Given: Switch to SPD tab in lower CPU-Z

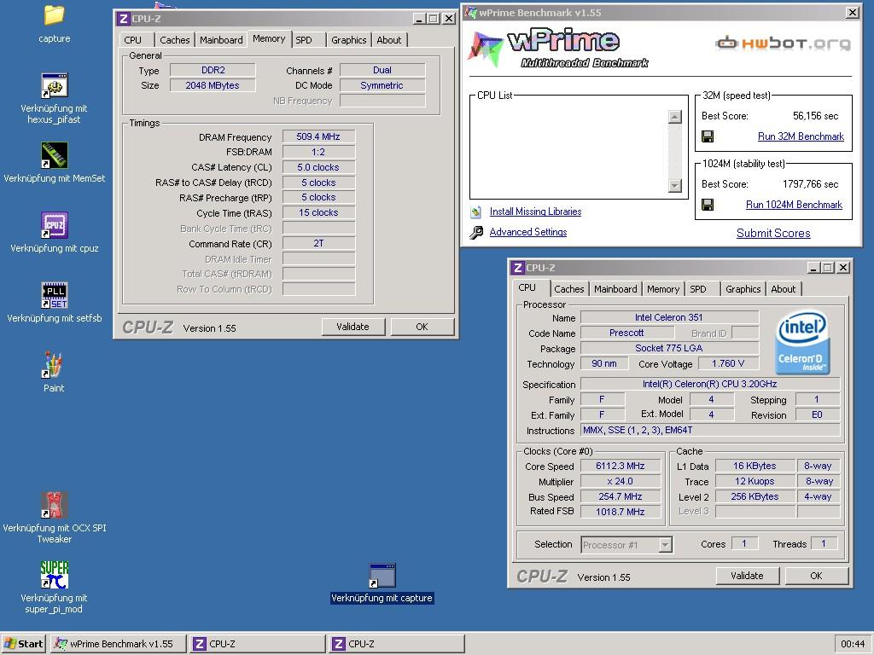Looking at the screenshot, I should [x=698, y=289].
